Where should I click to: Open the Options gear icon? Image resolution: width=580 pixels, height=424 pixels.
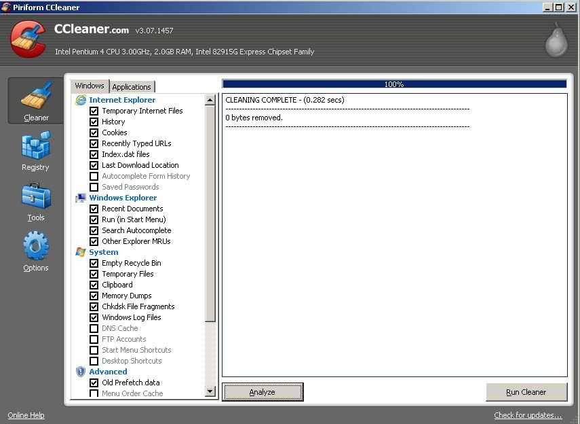(36, 245)
